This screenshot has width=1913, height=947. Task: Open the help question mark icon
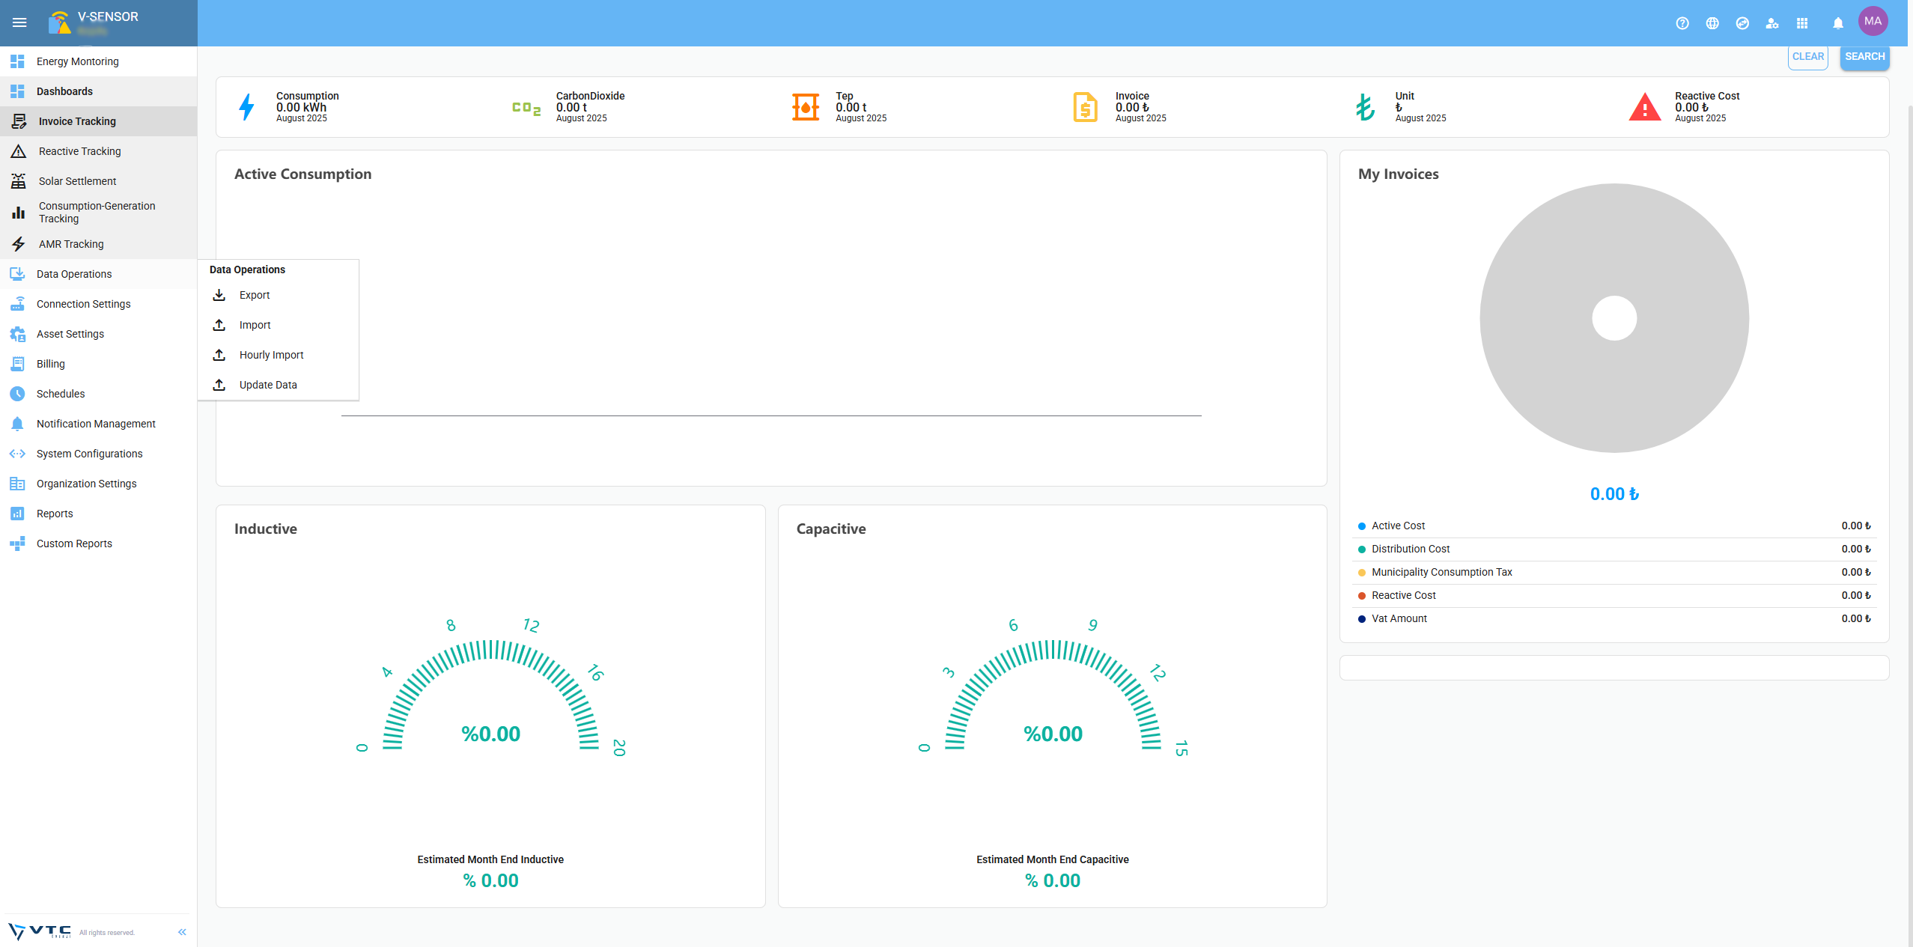click(x=1682, y=23)
